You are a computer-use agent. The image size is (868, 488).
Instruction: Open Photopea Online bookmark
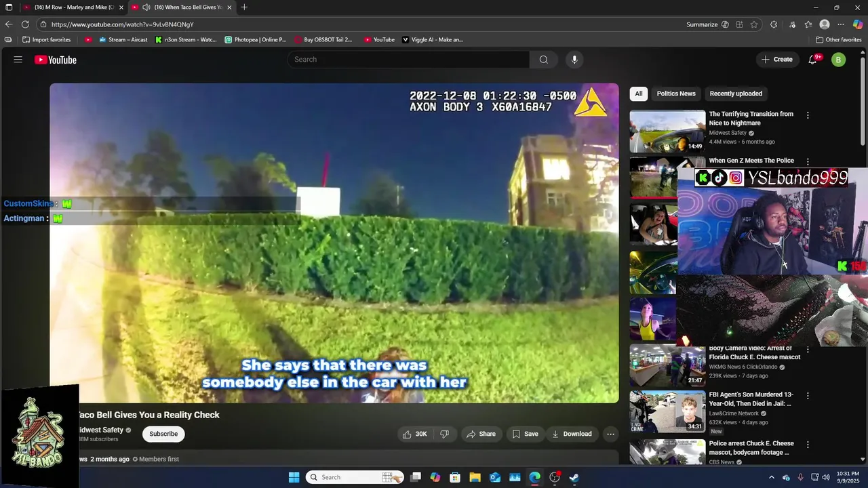(256, 40)
